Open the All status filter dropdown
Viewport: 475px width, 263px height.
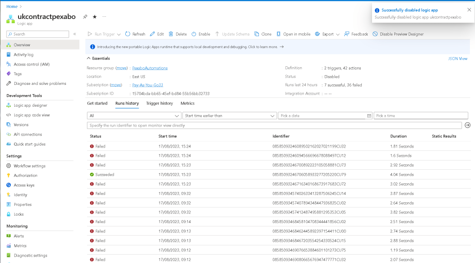point(134,116)
